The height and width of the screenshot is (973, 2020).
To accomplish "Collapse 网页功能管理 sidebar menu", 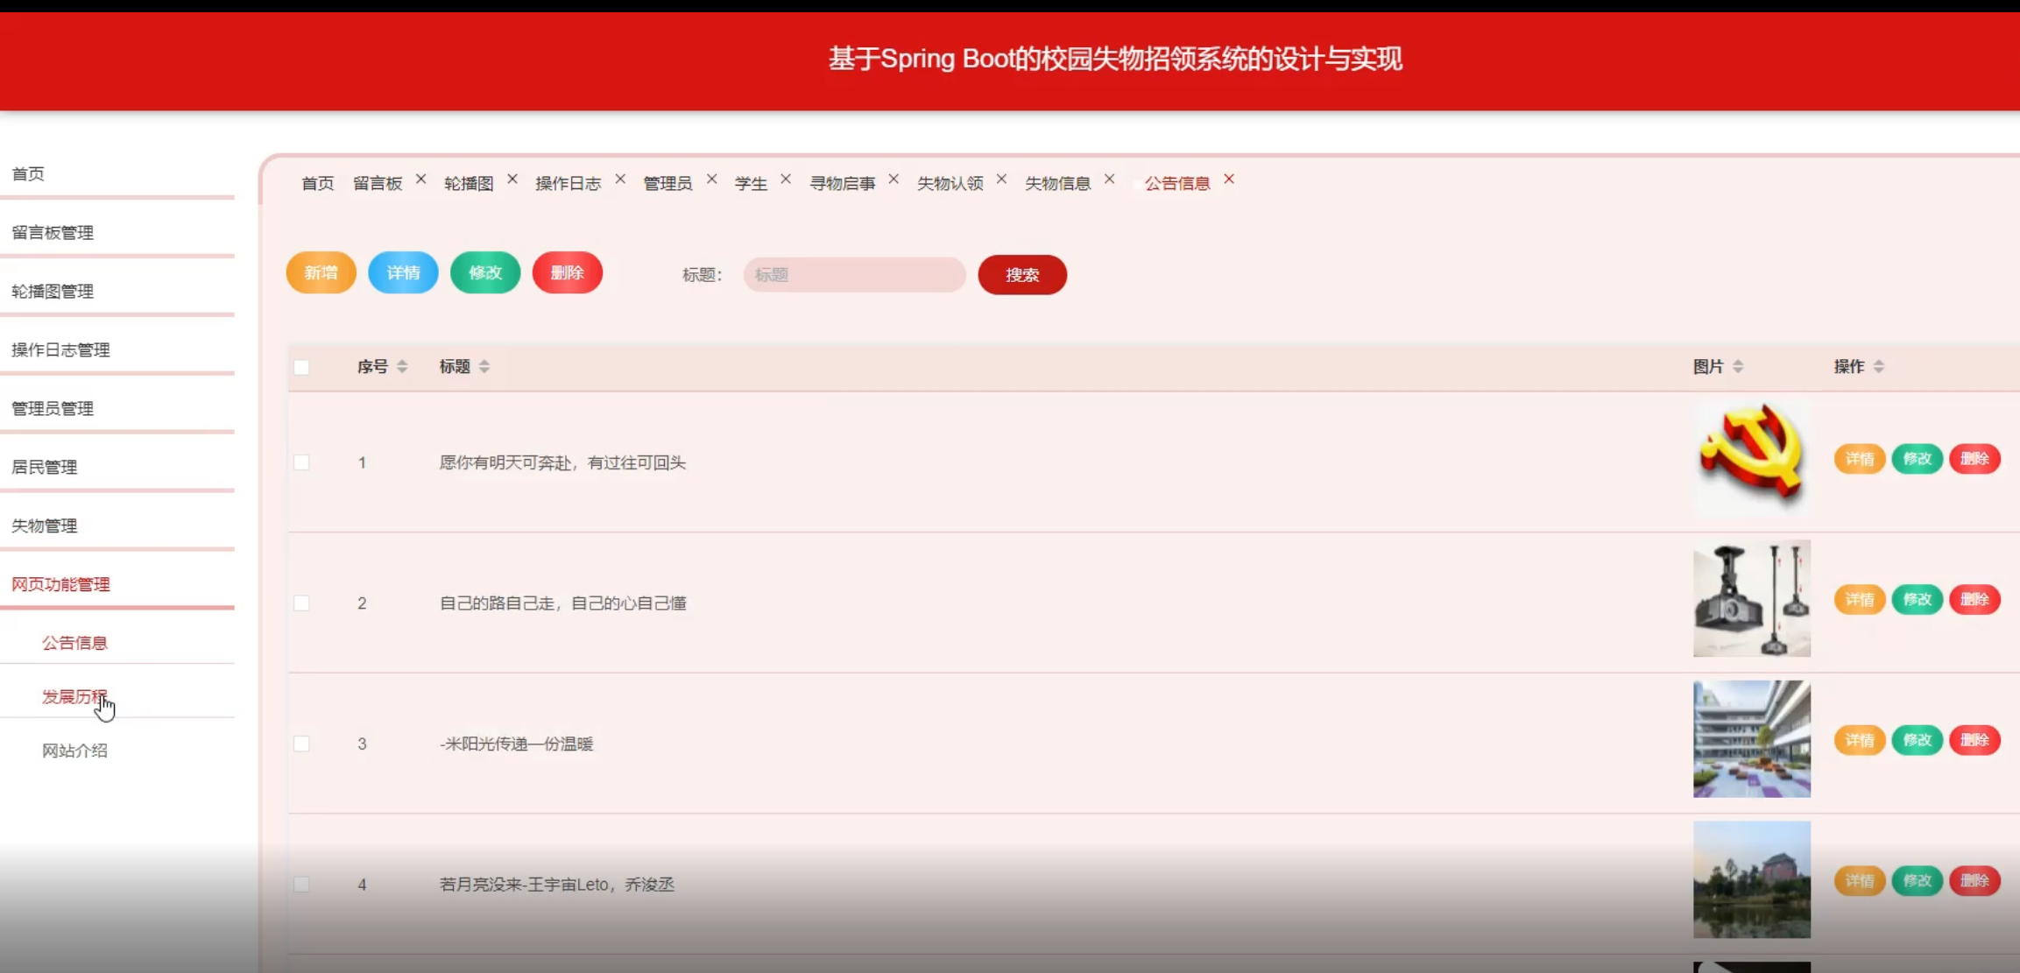I will tap(60, 584).
